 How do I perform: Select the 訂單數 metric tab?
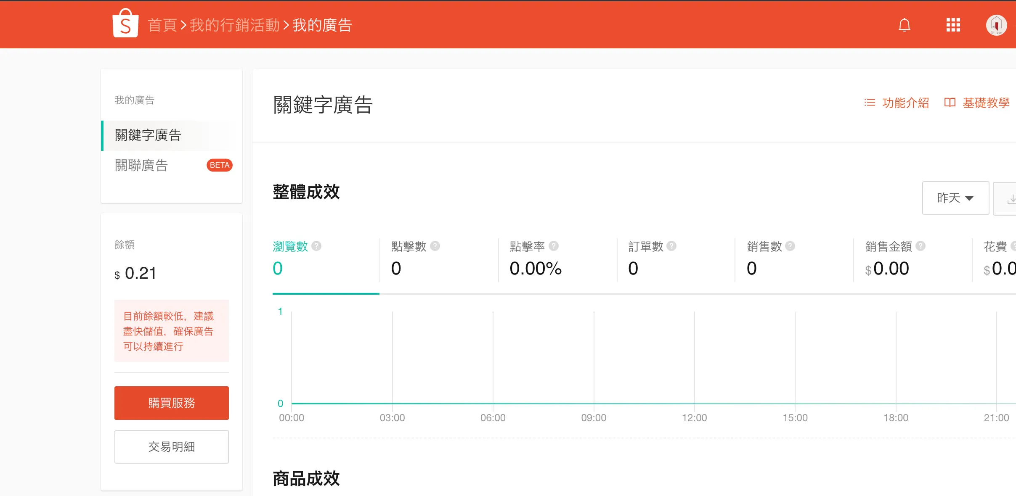676,260
